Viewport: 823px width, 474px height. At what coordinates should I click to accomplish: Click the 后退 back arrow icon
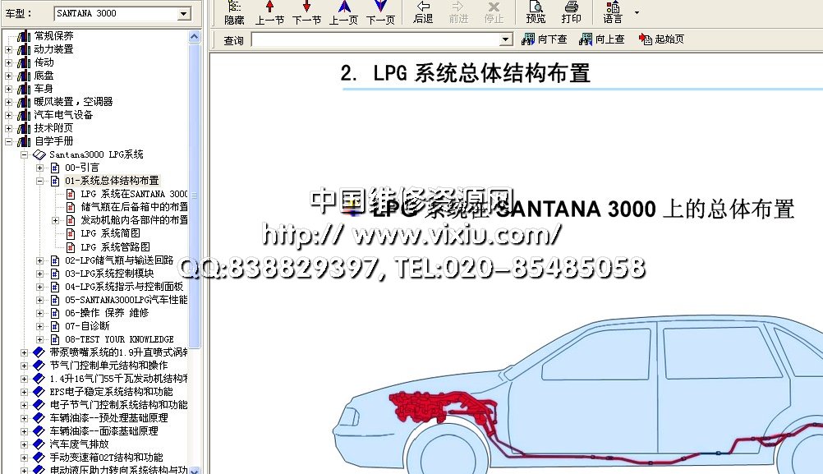pyautogui.click(x=423, y=12)
